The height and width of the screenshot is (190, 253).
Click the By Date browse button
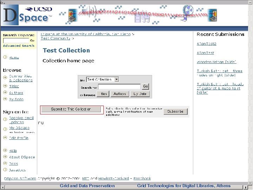point(140,94)
